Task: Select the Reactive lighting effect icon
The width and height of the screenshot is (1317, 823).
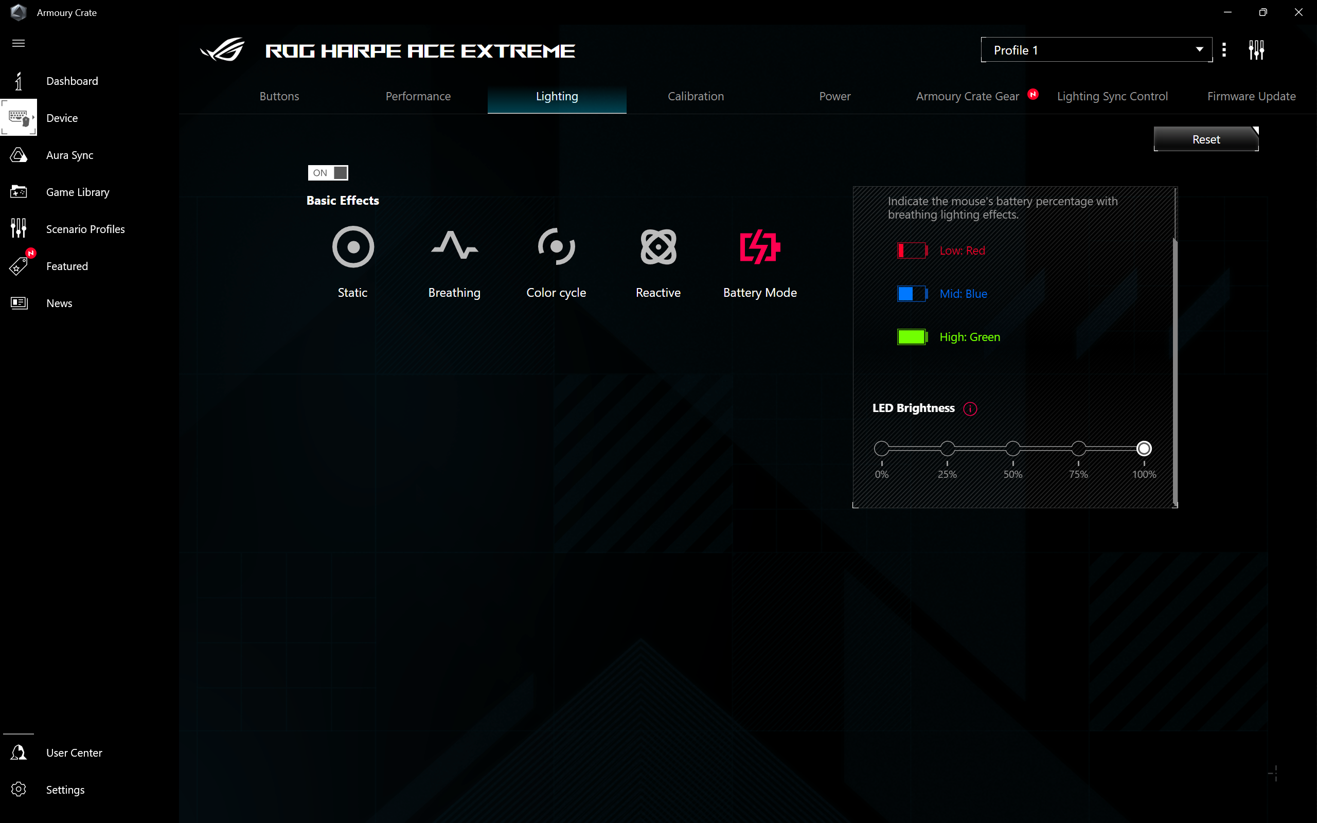Action: click(658, 246)
